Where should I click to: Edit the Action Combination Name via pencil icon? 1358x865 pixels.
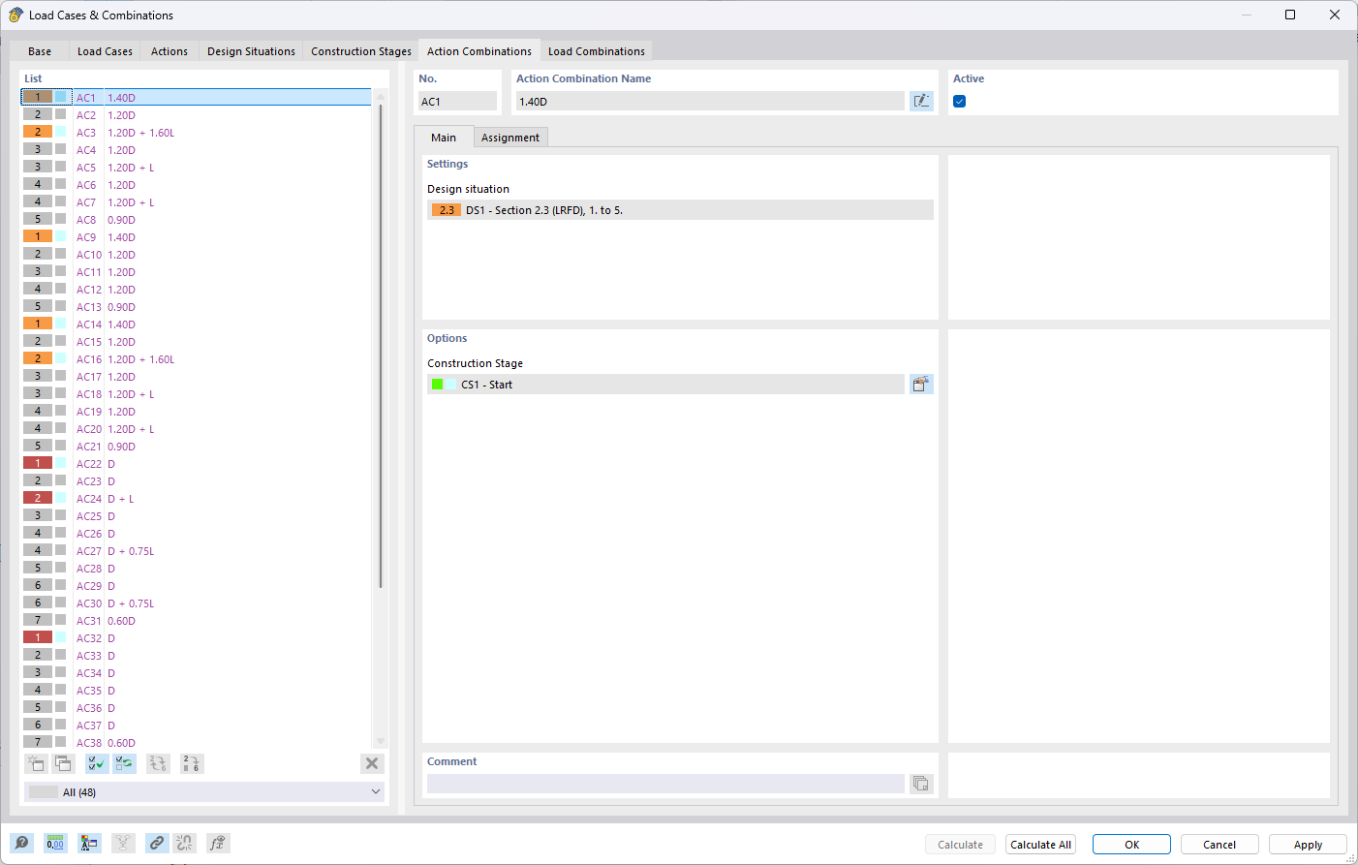(x=920, y=101)
